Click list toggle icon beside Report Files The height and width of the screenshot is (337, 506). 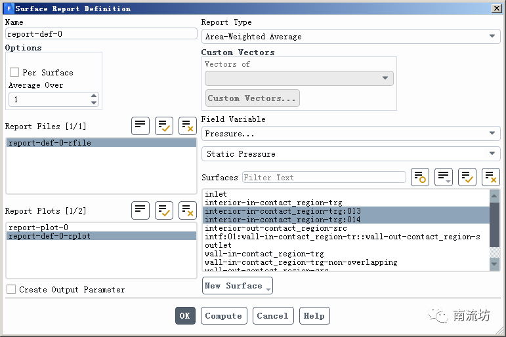point(140,126)
